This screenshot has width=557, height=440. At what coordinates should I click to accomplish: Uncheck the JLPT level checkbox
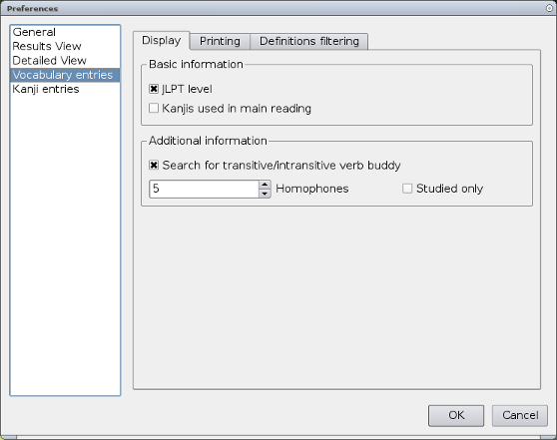[x=154, y=89]
